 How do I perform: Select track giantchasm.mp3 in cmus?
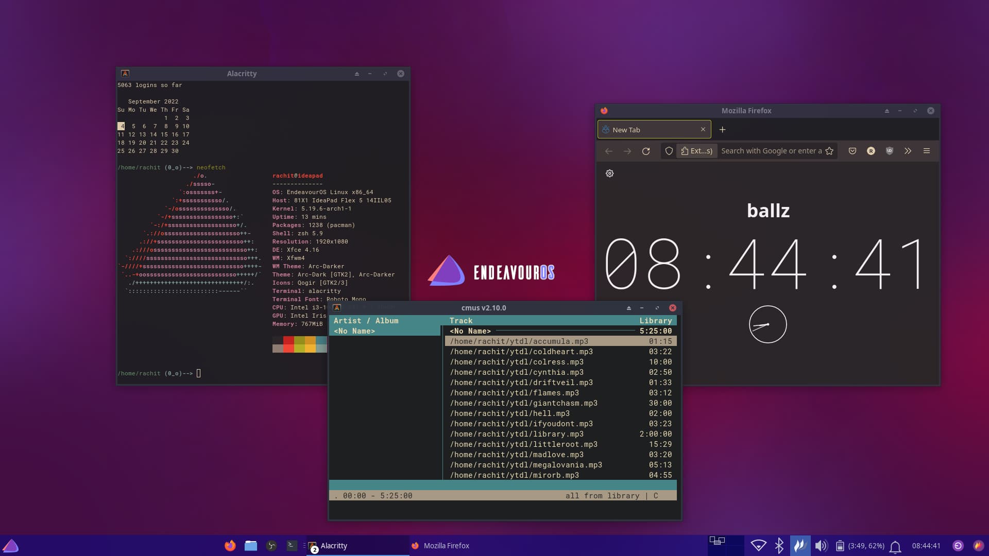point(560,403)
